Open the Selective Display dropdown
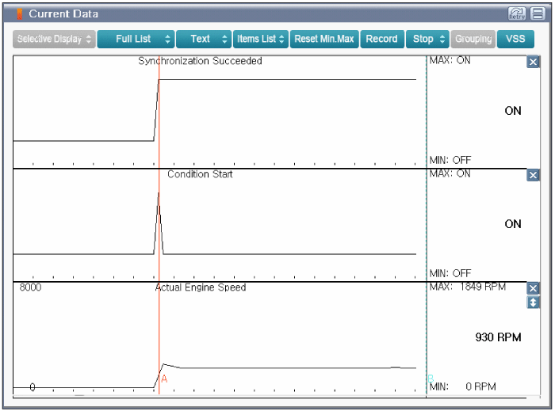This screenshot has width=555, height=411. [x=54, y=39]
